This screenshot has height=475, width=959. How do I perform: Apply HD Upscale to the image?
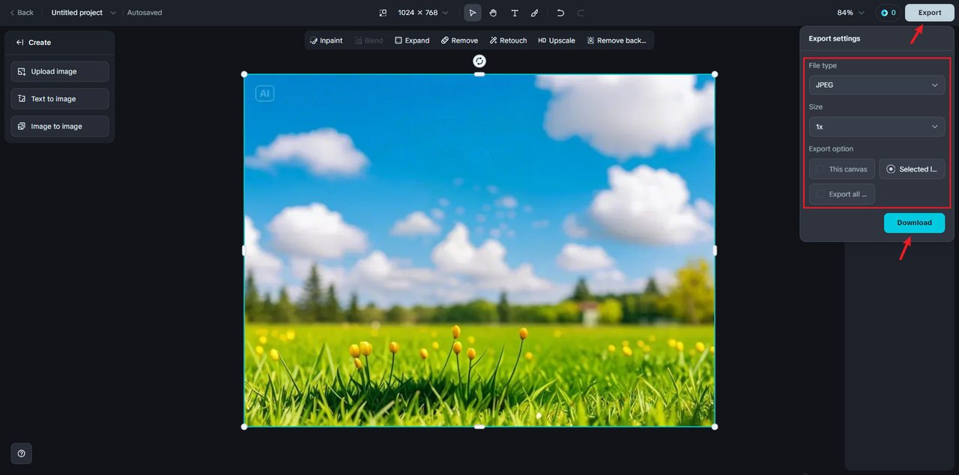click(557, 40)
